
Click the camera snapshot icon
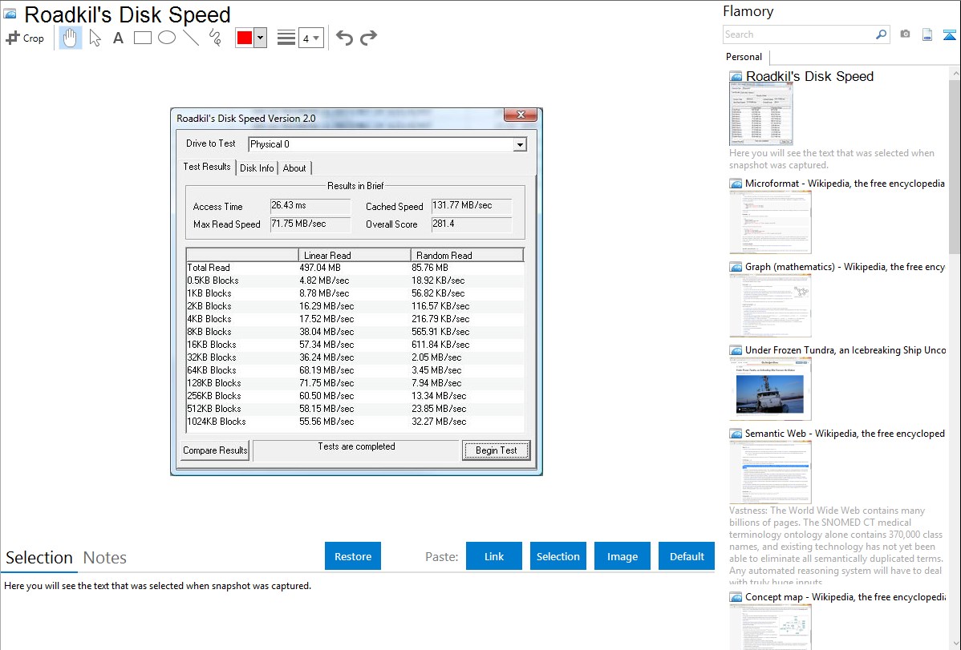tap(905, 34)
